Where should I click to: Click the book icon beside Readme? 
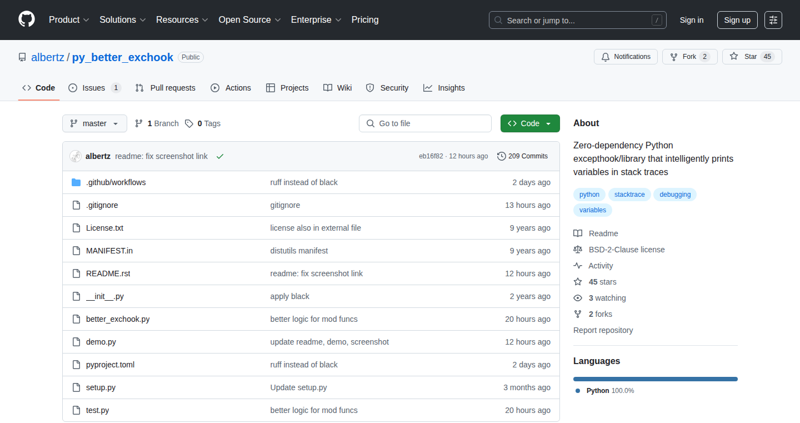click(578, 233)
